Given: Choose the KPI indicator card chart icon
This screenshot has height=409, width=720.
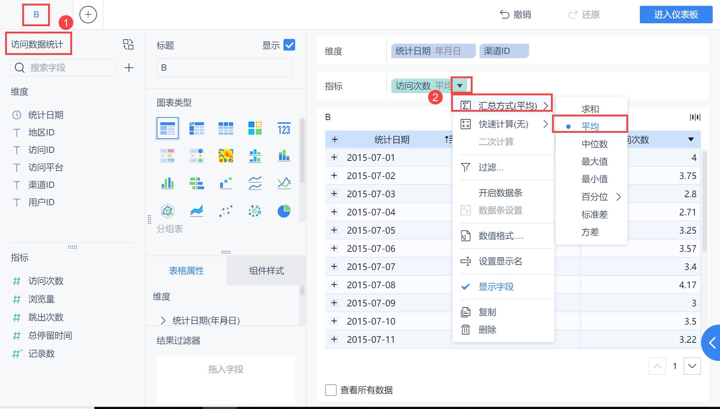Looking at the screenshot, I should coord(284,128).
